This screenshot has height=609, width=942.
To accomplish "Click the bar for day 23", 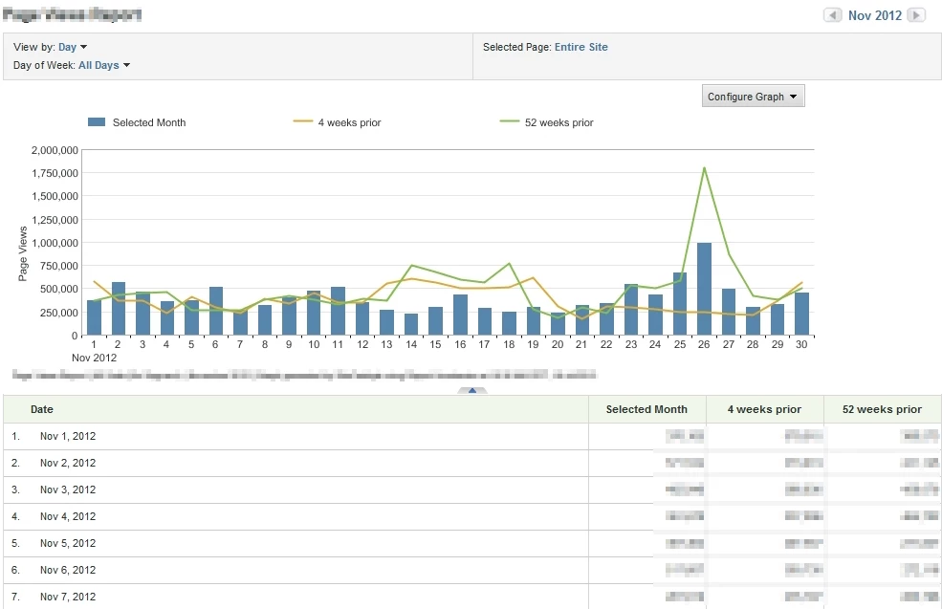I will point(631,310).
